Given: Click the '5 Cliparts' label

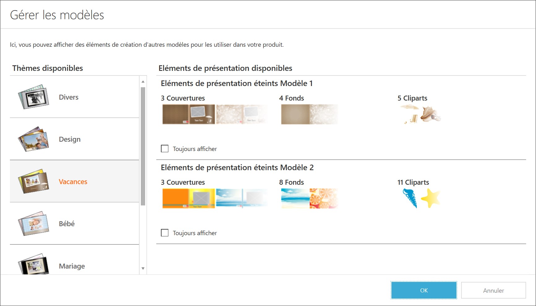Looking at the screenshot, I should (x=412, y=98).
